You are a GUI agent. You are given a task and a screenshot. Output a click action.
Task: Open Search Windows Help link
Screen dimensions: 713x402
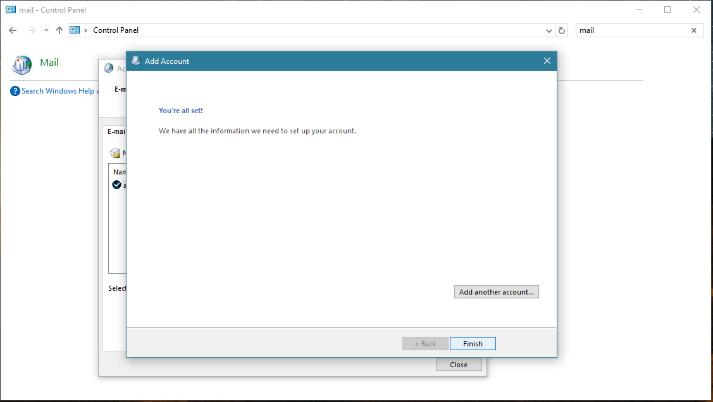[x=58, y=91]
